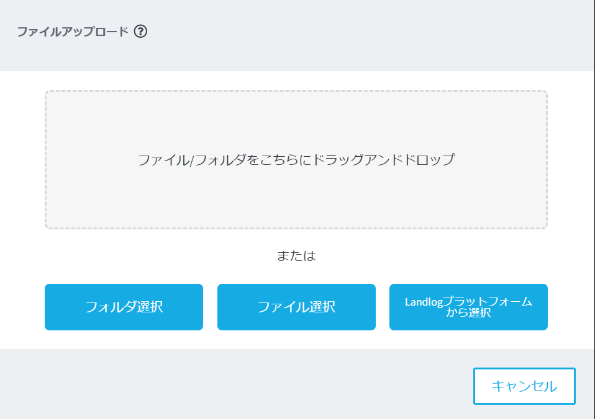Choose Landlogプラットフォームから選択

(468, 307)
